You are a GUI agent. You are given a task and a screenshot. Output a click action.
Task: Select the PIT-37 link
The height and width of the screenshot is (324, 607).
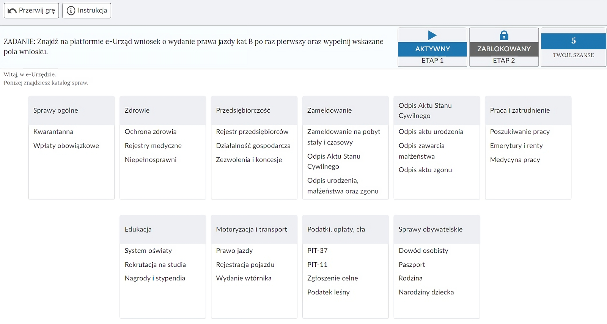pyautogui.click(x=317, y=250)
